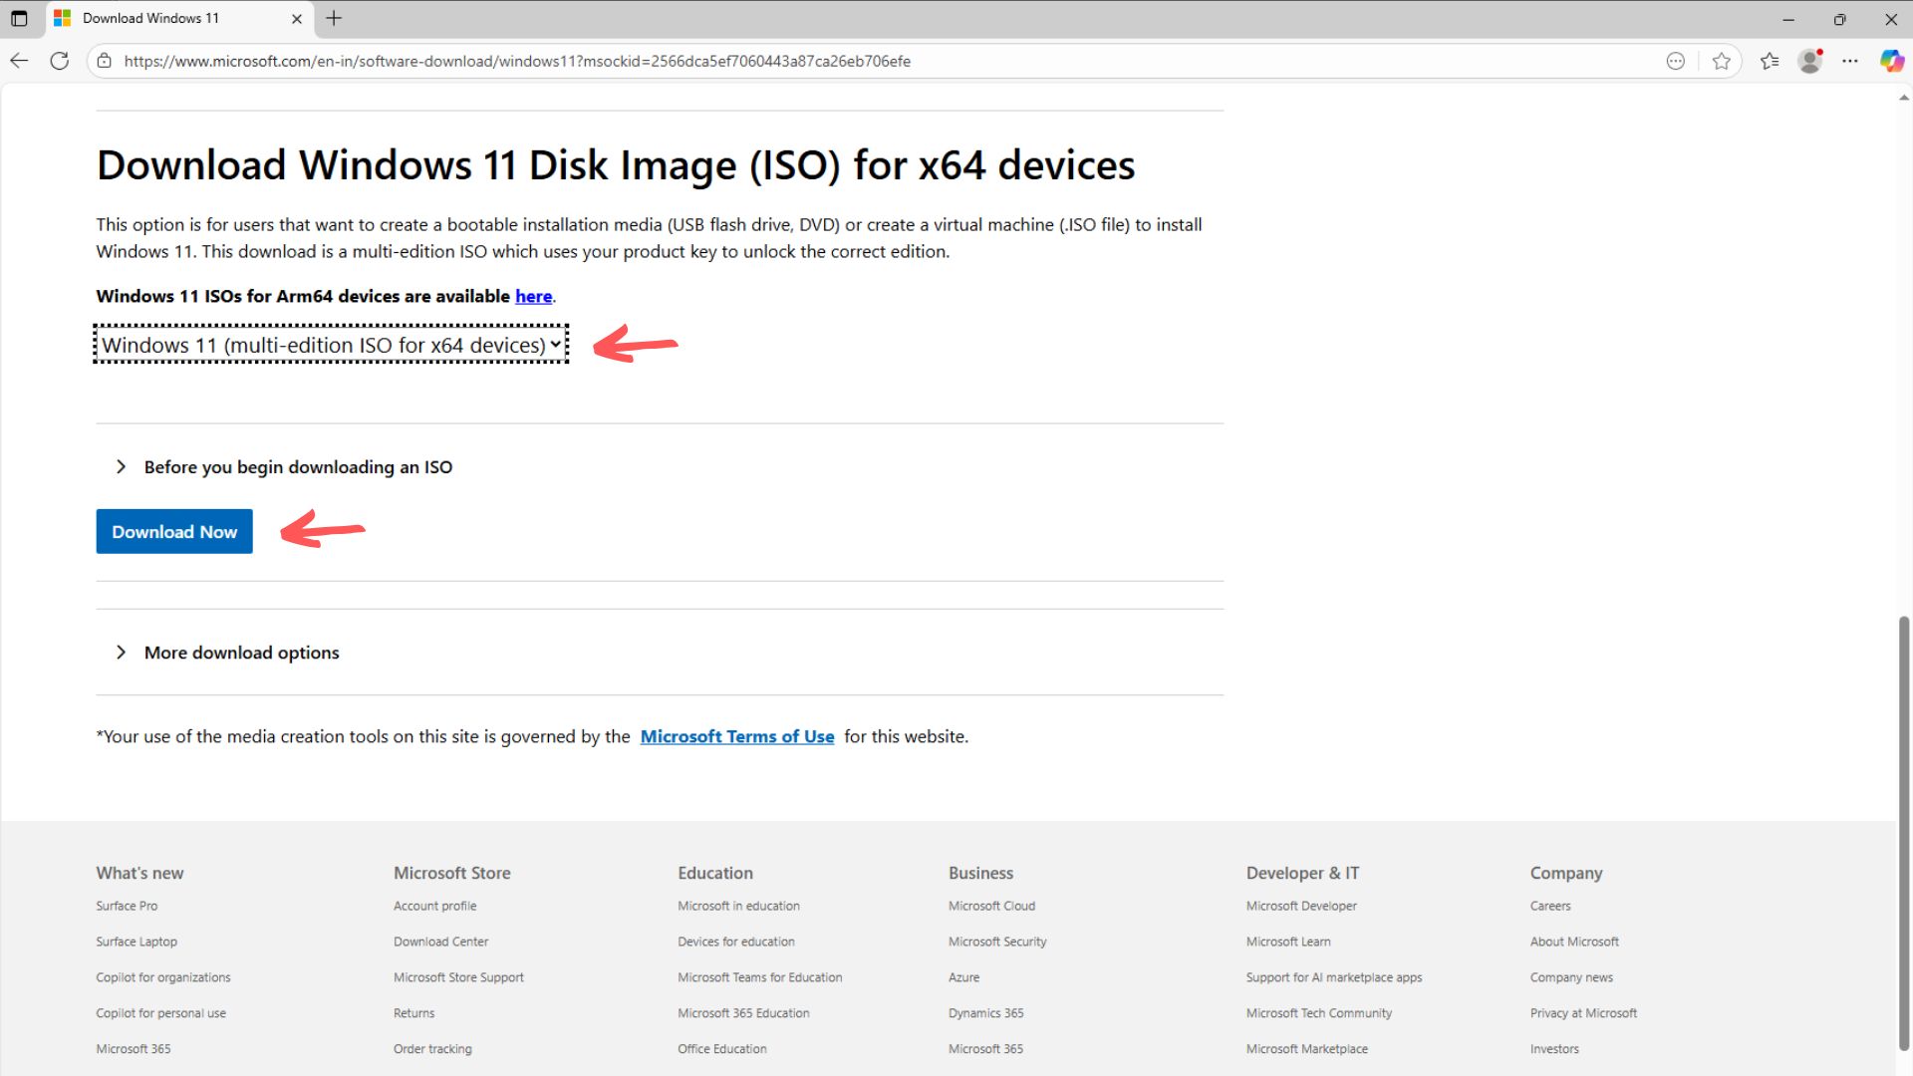1913x1076 pixels.
Task: Click the new tab plus button
Action: pos(334,18)
